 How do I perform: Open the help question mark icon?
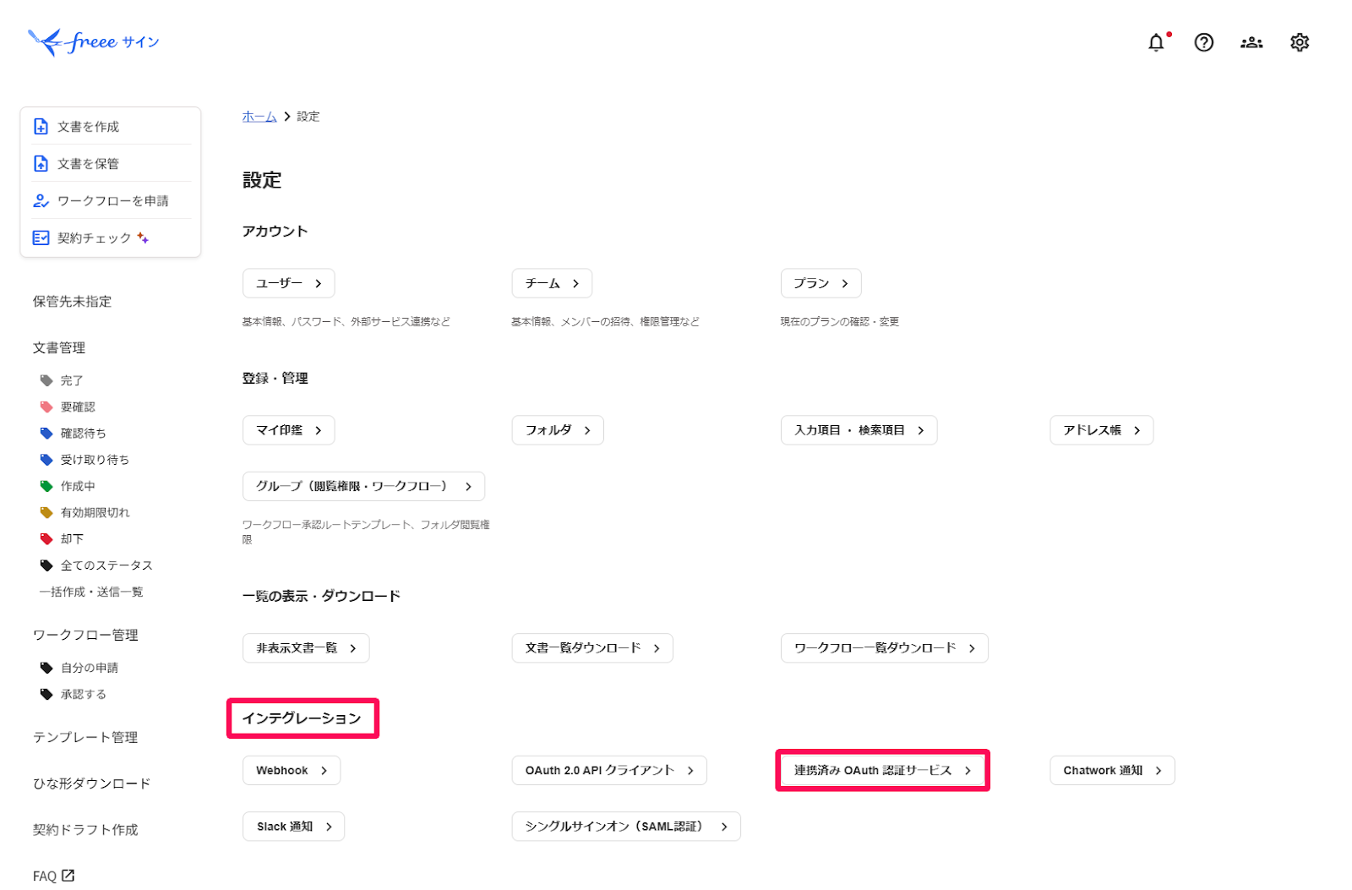click(x=1203, y=42)
